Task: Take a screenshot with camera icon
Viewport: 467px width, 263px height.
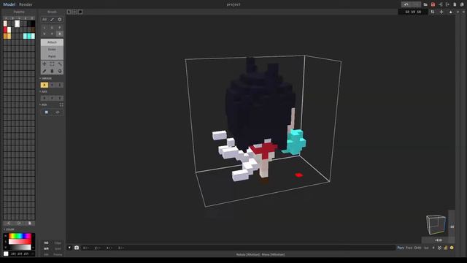Action: (x=77, y=248)
